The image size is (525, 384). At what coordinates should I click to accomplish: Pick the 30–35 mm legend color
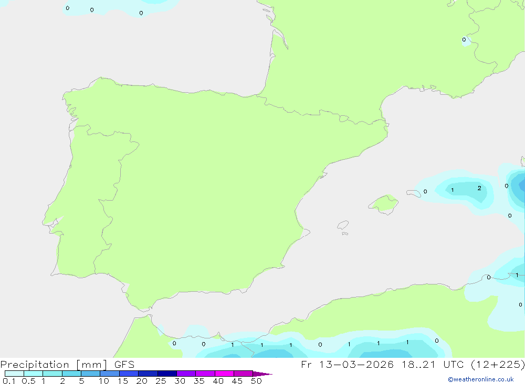coord(186,374)
